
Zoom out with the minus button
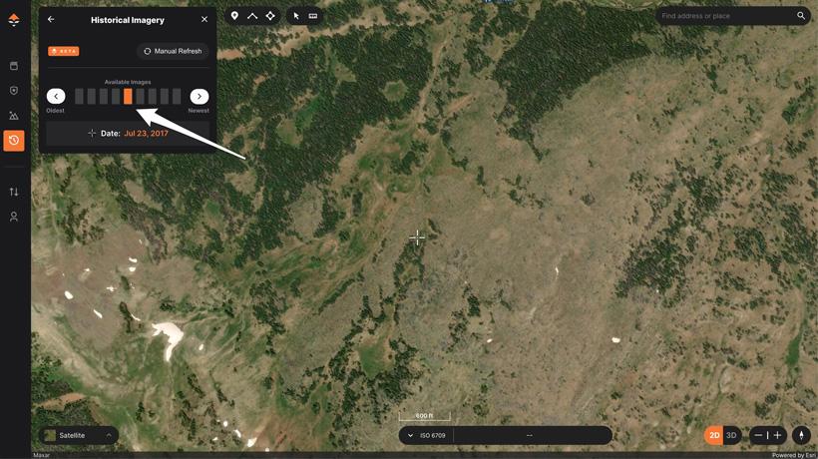(x=758, y=435)
